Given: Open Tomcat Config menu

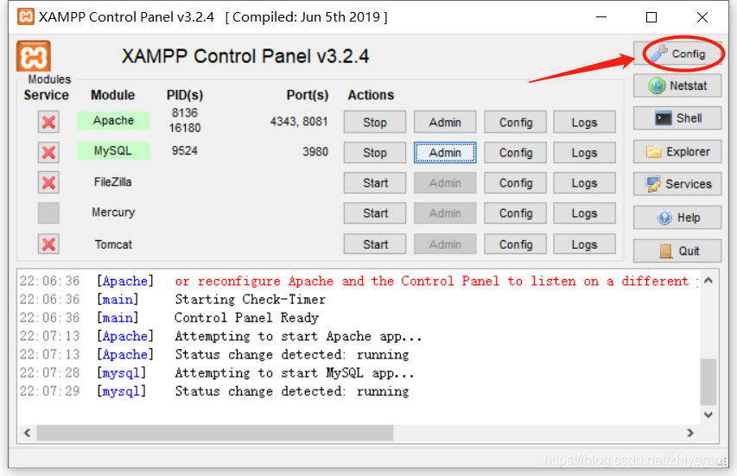Looking at the screenshot, I should coord(515,244).
